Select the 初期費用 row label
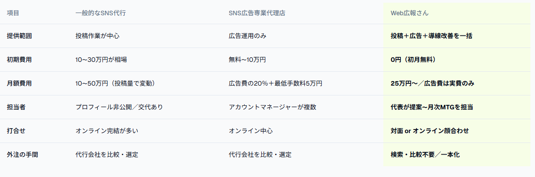 coord(19,60)
